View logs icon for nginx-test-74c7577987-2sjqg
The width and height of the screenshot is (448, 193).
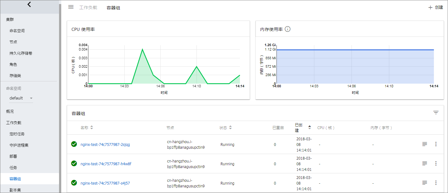[x=425, y=144]
